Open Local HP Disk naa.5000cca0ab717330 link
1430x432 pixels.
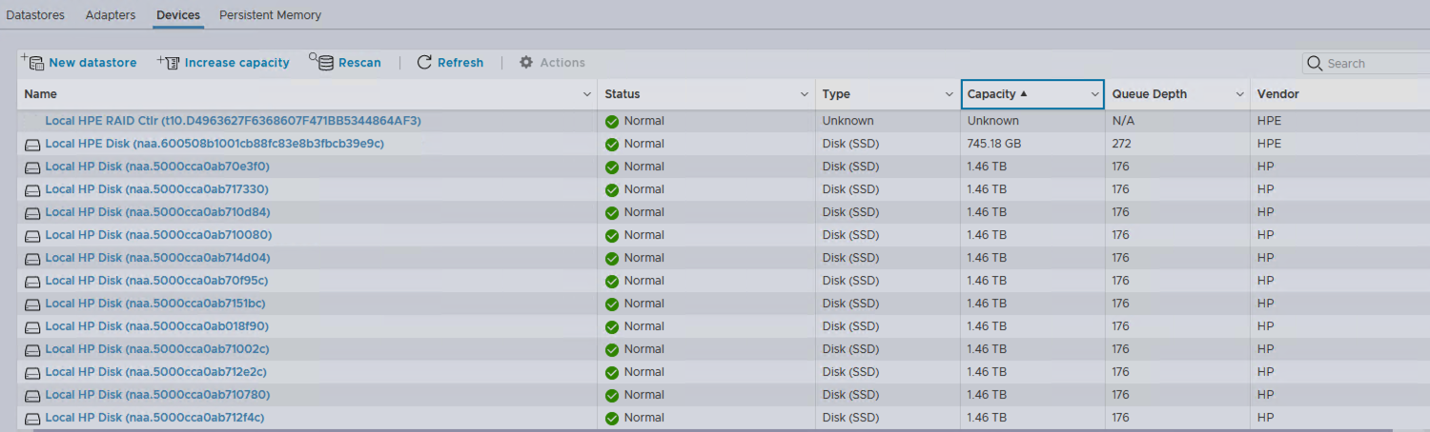[x=157, y=189]
